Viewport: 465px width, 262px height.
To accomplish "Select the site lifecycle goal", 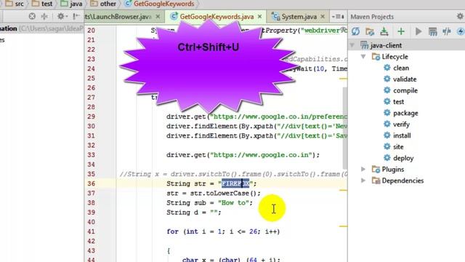I will [x=394, y=147].
